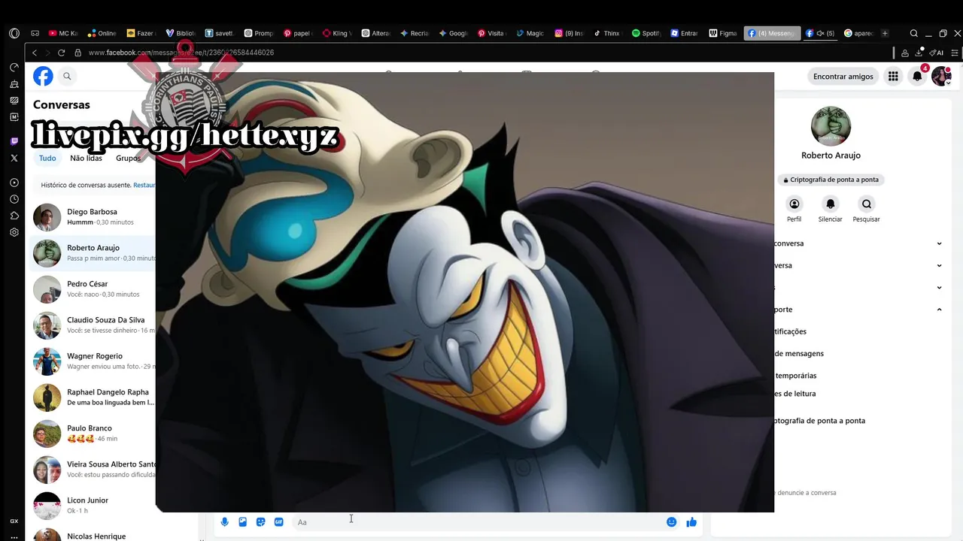Select the Grupos filter tab

tap(128, 158)
